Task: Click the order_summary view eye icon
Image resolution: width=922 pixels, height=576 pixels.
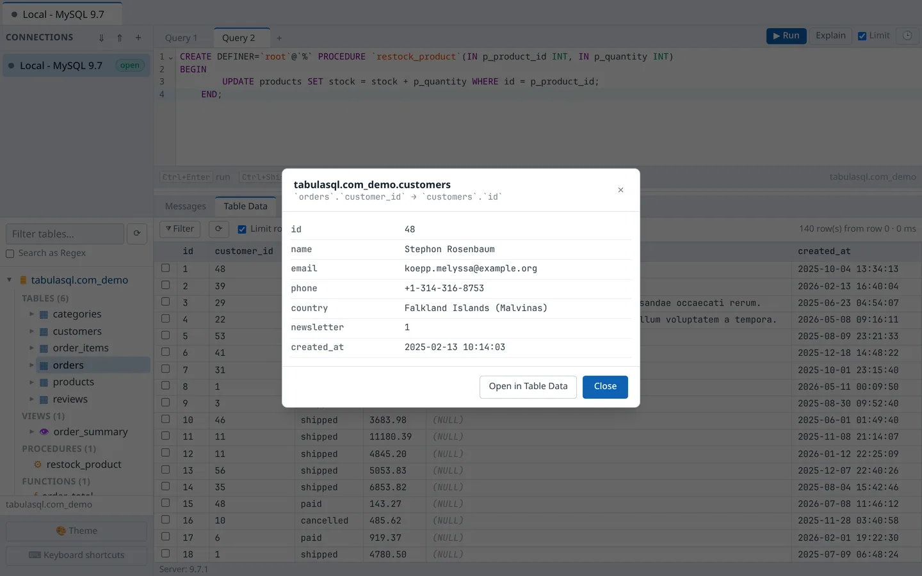Action: 44,432
